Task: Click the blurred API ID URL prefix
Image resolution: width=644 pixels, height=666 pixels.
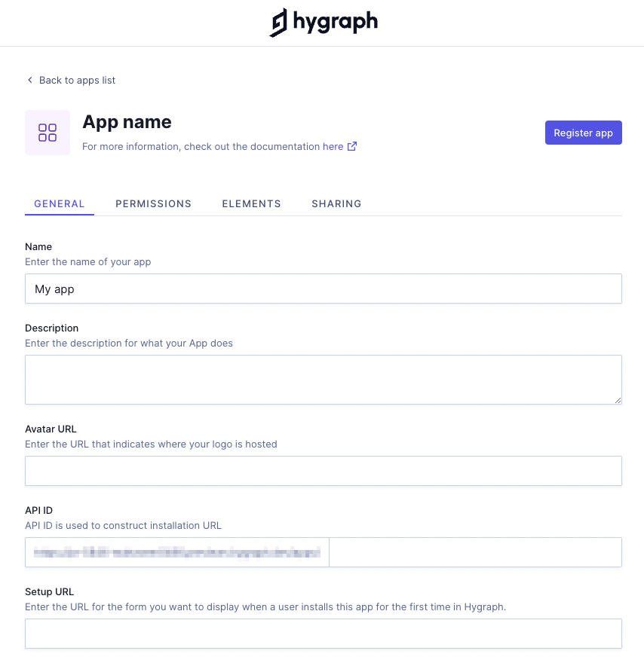Action: [177, 552]
